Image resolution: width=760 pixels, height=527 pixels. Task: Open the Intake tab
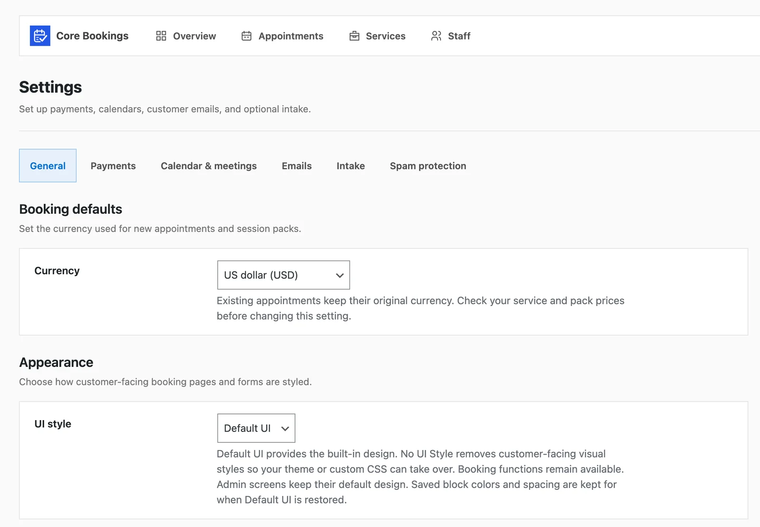click(x=351, y=165)
